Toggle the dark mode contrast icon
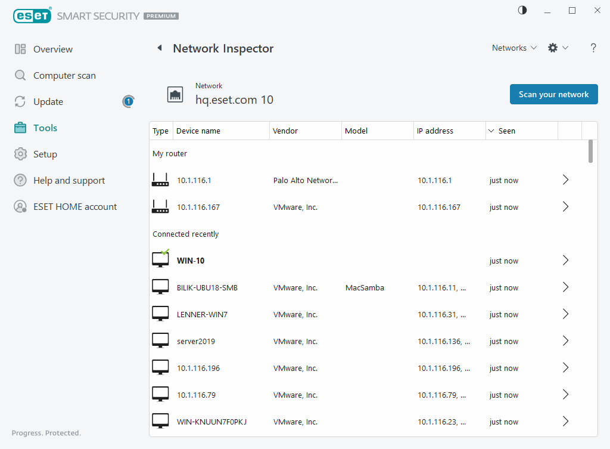 tap(522, 10)
